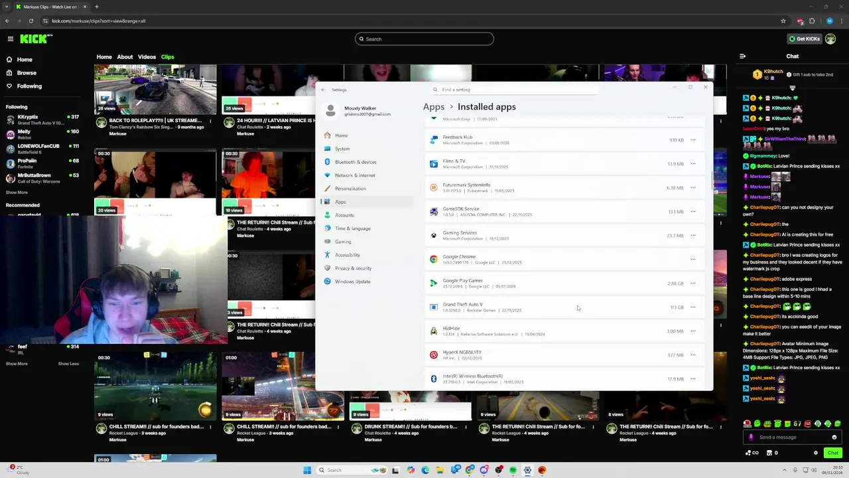Screen dimensions: 849x478
Task: Open more options for Grand Theft Auto V
Action: (693, 307)
